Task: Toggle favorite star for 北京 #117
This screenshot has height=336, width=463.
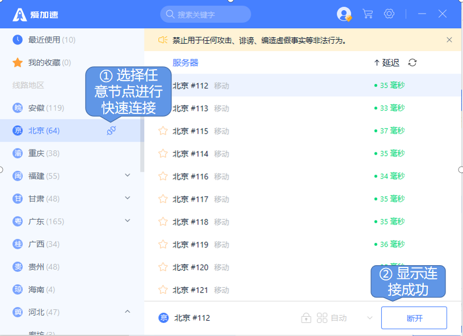Action: pos(163,199)
